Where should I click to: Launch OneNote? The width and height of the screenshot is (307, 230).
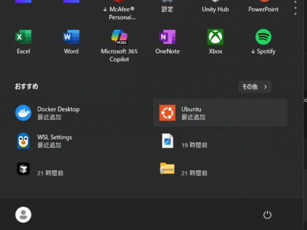point(167,42)
